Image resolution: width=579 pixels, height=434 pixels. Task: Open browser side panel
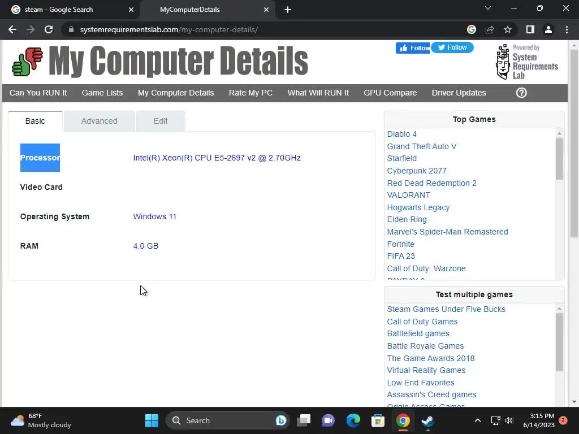pyautogui.click(x=530, y=29)
